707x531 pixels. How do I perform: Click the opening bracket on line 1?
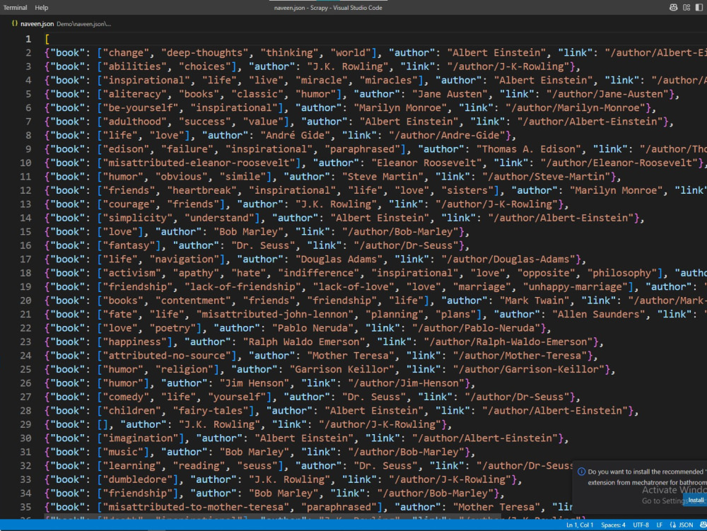[x=47, y=39]
